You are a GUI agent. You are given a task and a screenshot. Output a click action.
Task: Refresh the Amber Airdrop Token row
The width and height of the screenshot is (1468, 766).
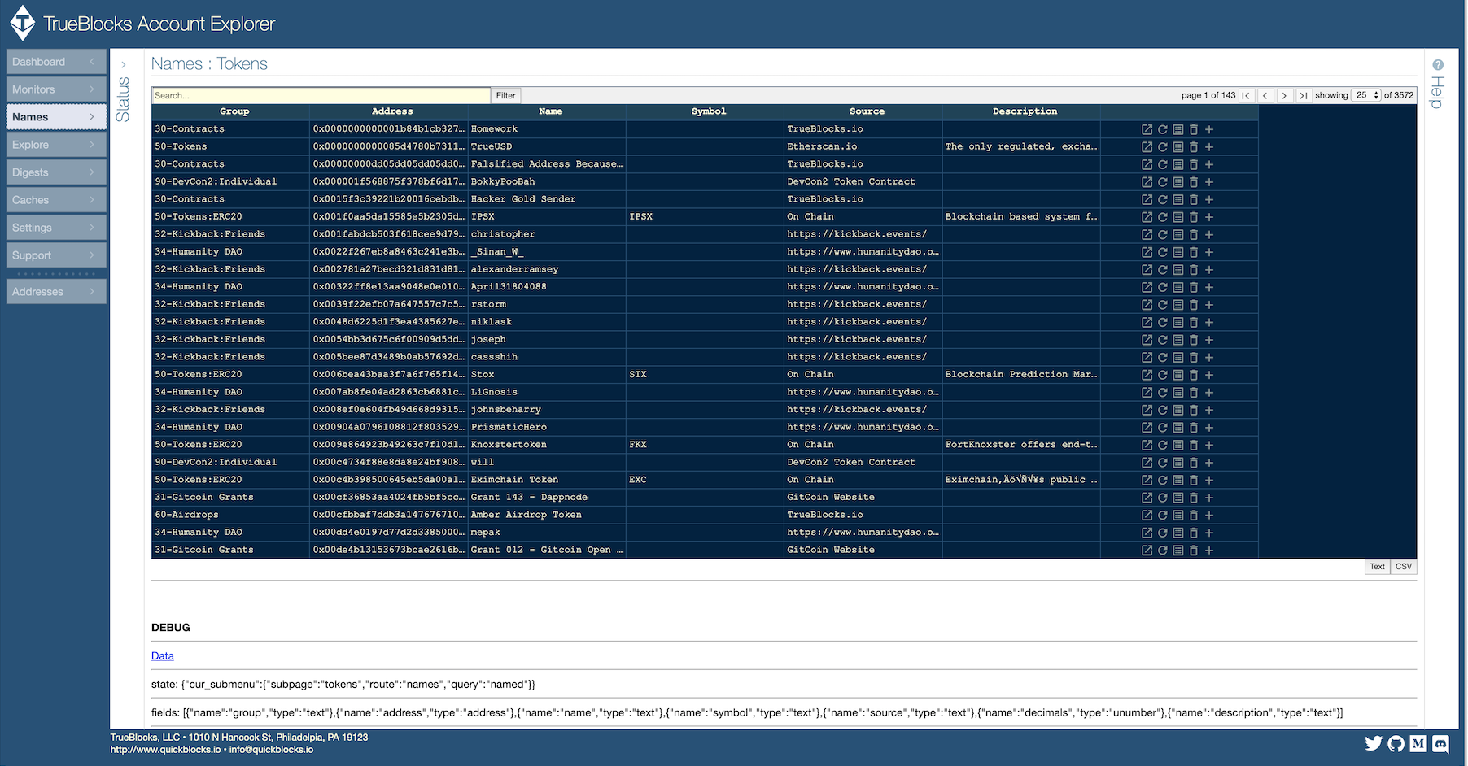(x=1162, y=515)
